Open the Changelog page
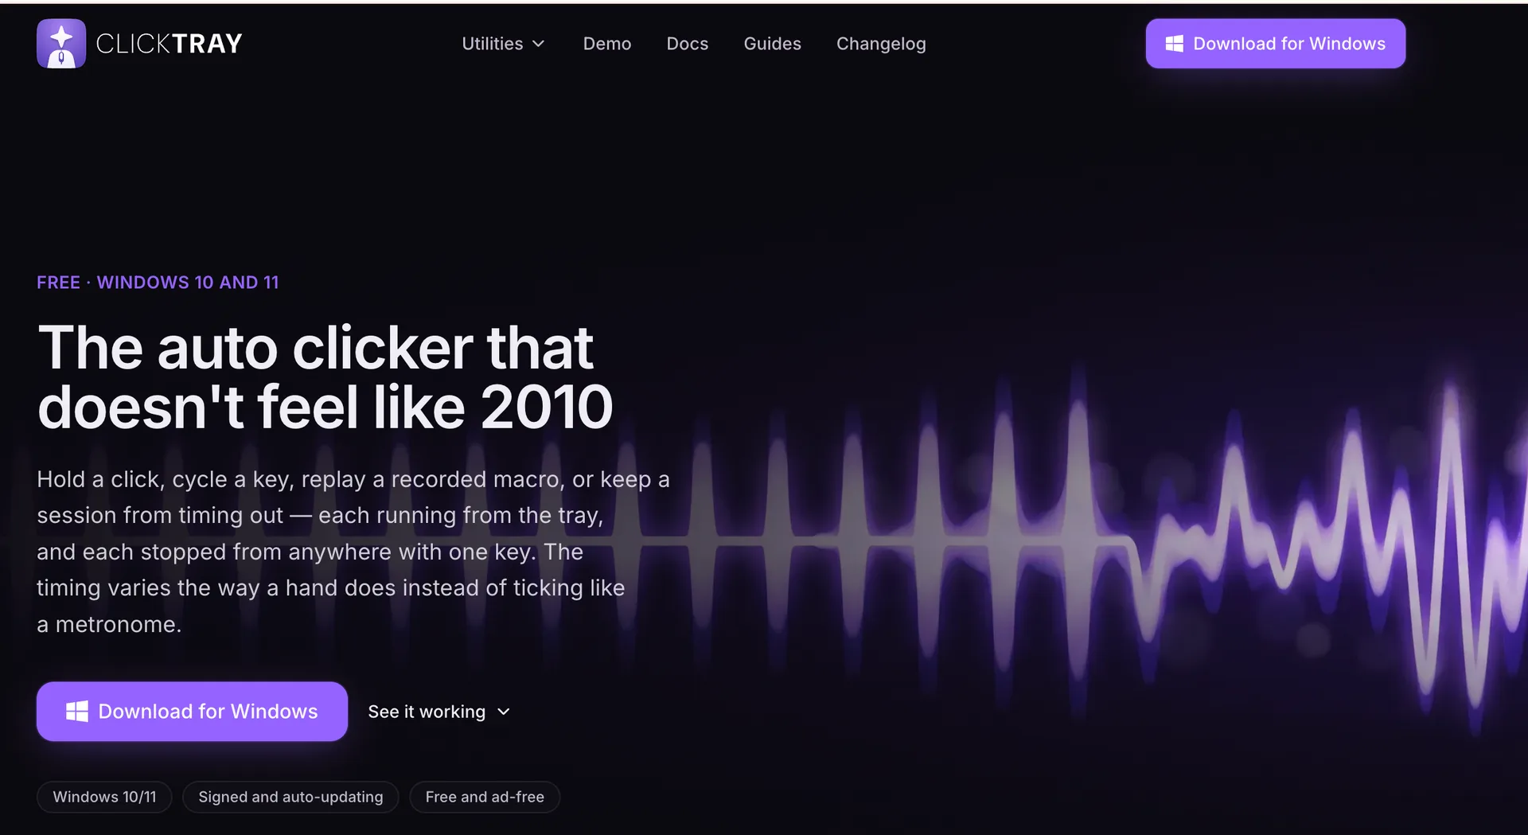Image resolution: width=1528 pixels, height=835 pixels. pos(881,44)
